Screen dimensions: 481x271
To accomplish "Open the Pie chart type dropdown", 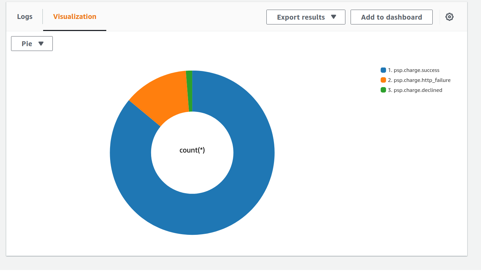I will pyautogui.click(x=32, y=43).
